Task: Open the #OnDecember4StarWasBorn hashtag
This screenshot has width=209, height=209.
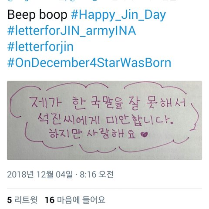Action: [x=89, y=63]
